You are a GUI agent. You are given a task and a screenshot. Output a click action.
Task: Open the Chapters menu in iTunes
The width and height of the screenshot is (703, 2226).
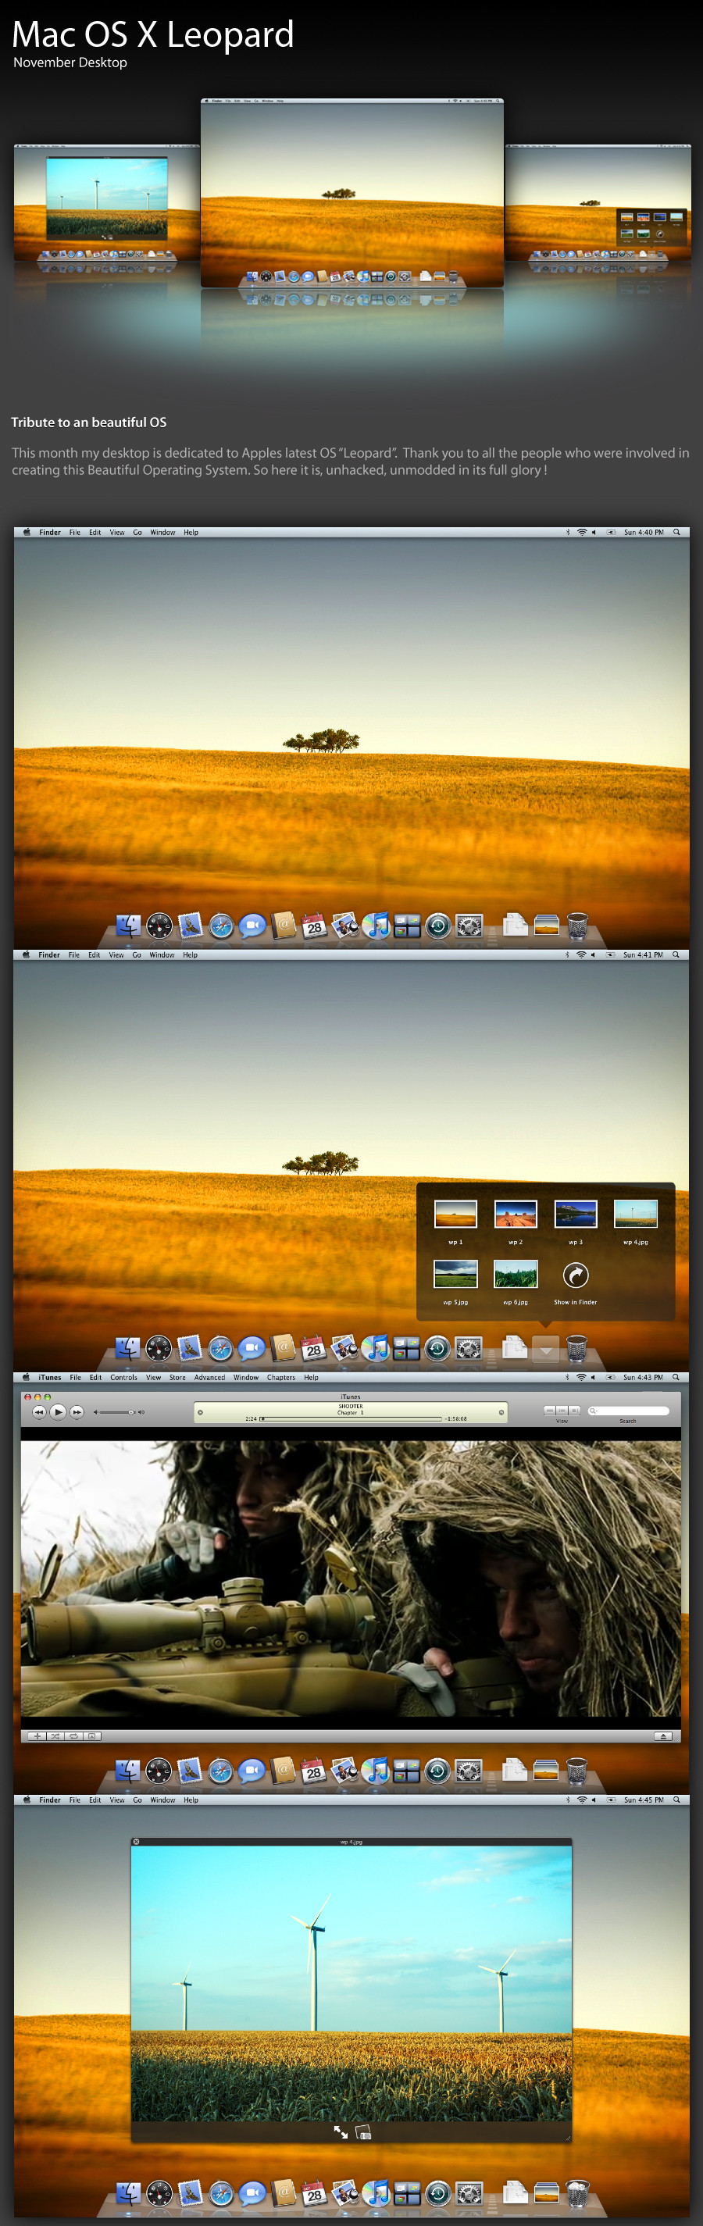click(281, 1378)
